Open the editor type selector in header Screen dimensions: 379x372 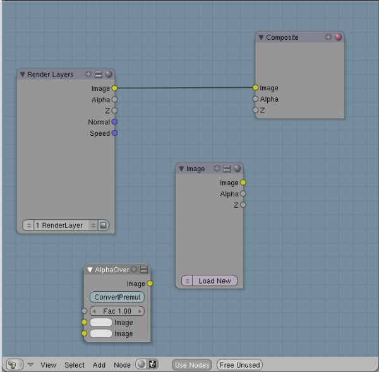point(15,364)
